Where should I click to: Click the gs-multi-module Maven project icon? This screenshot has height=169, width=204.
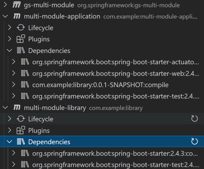coord(16,5)
